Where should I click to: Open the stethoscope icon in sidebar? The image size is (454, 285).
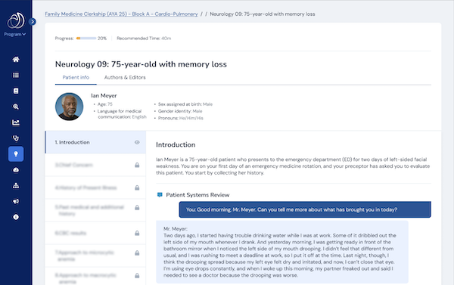pos(16,138)
